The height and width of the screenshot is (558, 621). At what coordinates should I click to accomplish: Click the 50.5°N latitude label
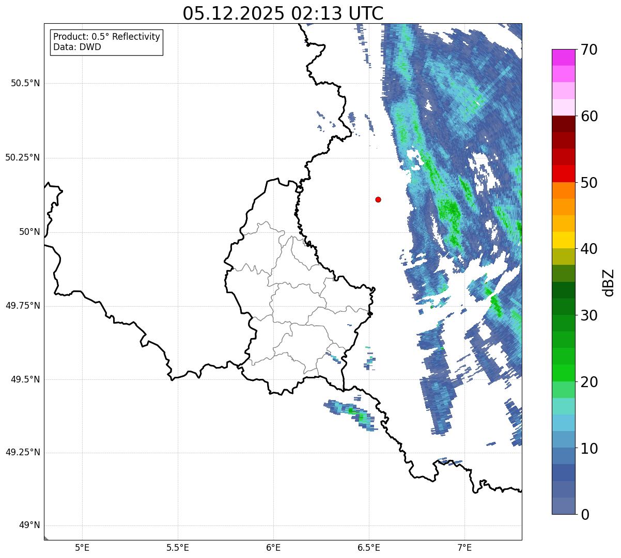(25, 83)
